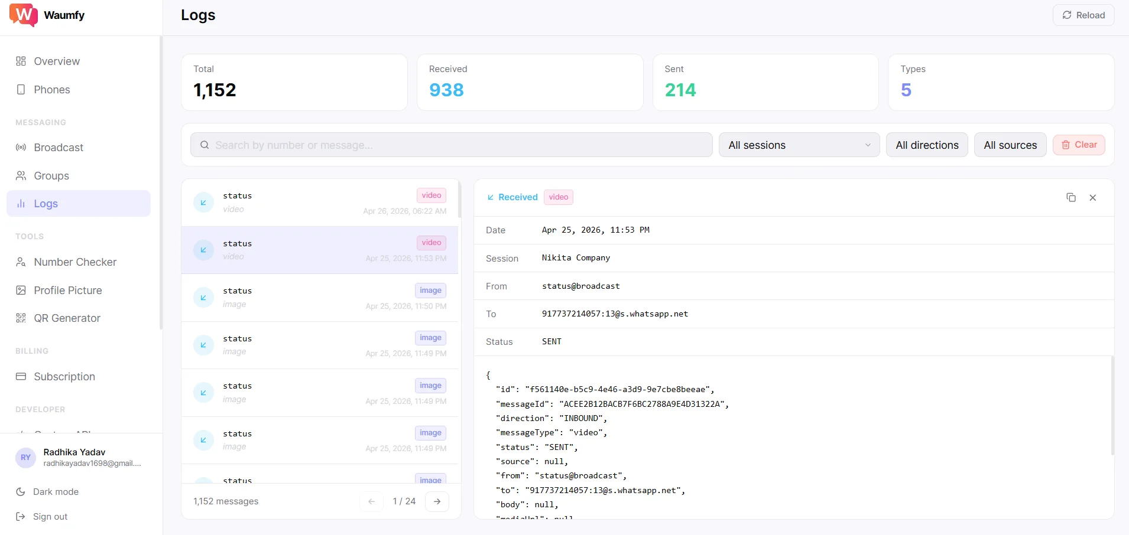Screen dimensions: 1129x535
Task: Click the QR Generator sidebar icon
Action: (21, 318)
